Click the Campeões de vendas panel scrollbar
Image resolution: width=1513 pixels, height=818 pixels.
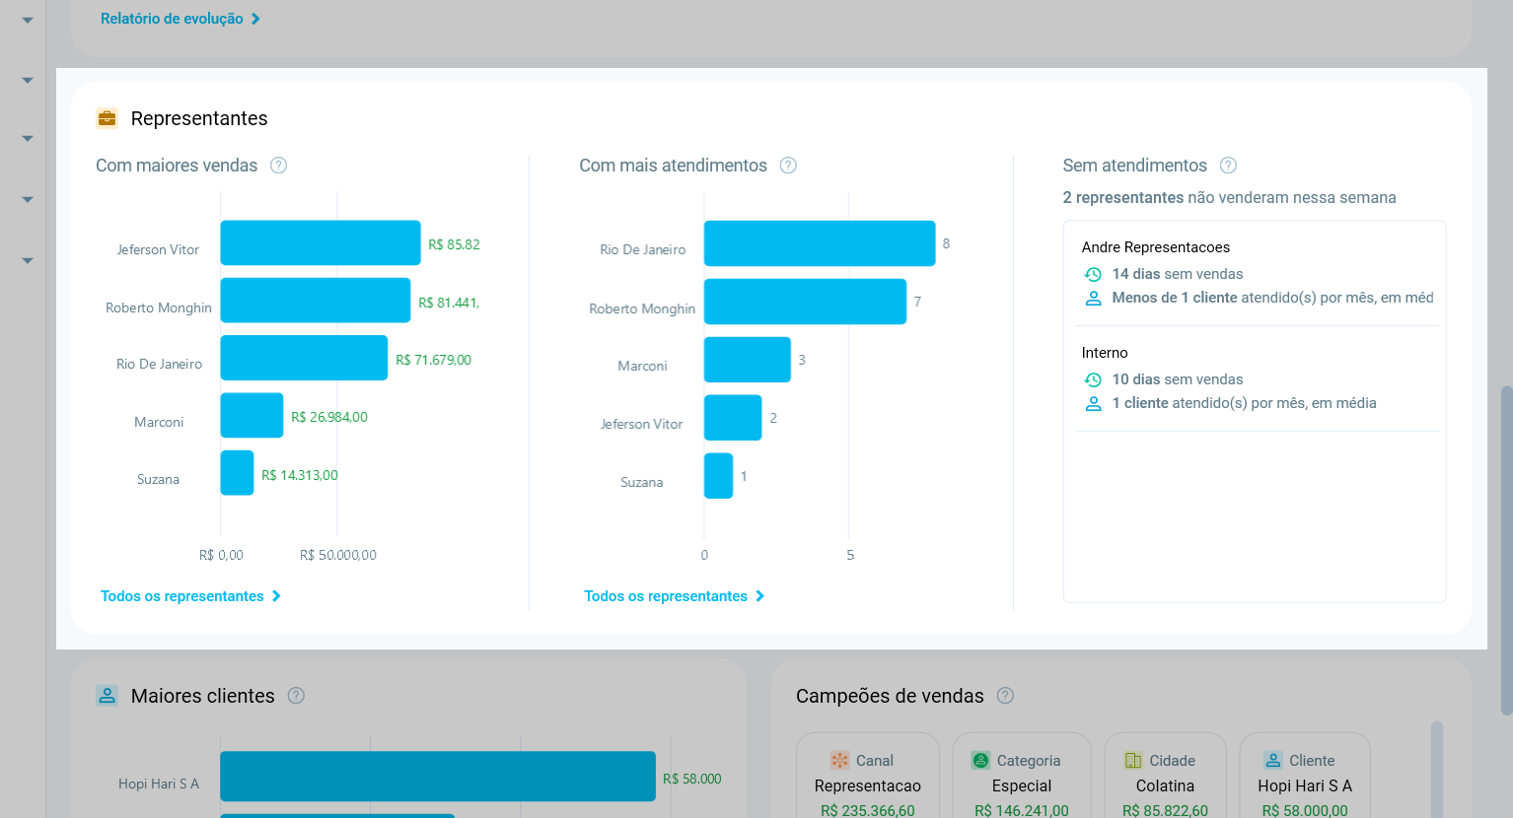point(1437,770)
